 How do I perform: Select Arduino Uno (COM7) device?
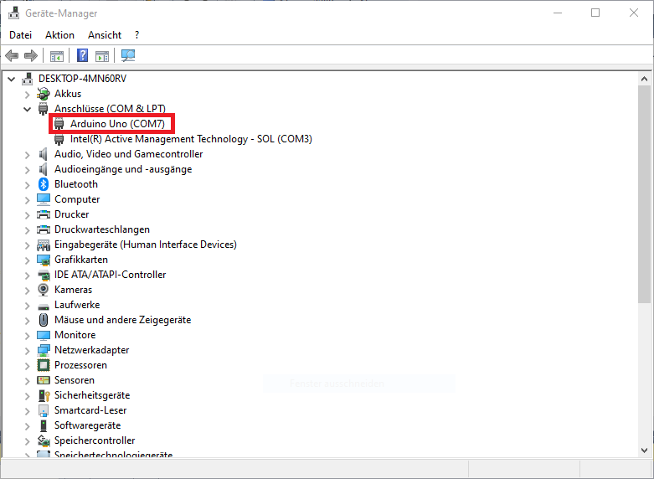pyautogui.click(x=117, y=124)
